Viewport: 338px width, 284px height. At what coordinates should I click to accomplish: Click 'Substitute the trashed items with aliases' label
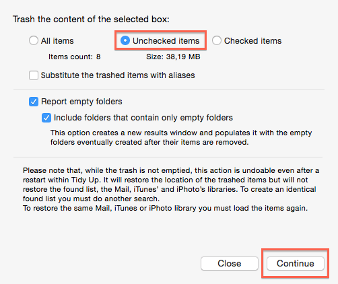coord(118,75)
